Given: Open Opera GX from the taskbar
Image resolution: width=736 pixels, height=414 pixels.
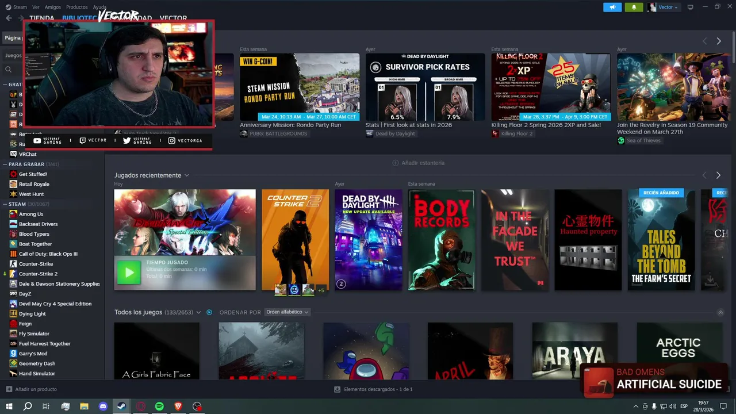Looking at the screenshot, I should (x=141, y=407).
